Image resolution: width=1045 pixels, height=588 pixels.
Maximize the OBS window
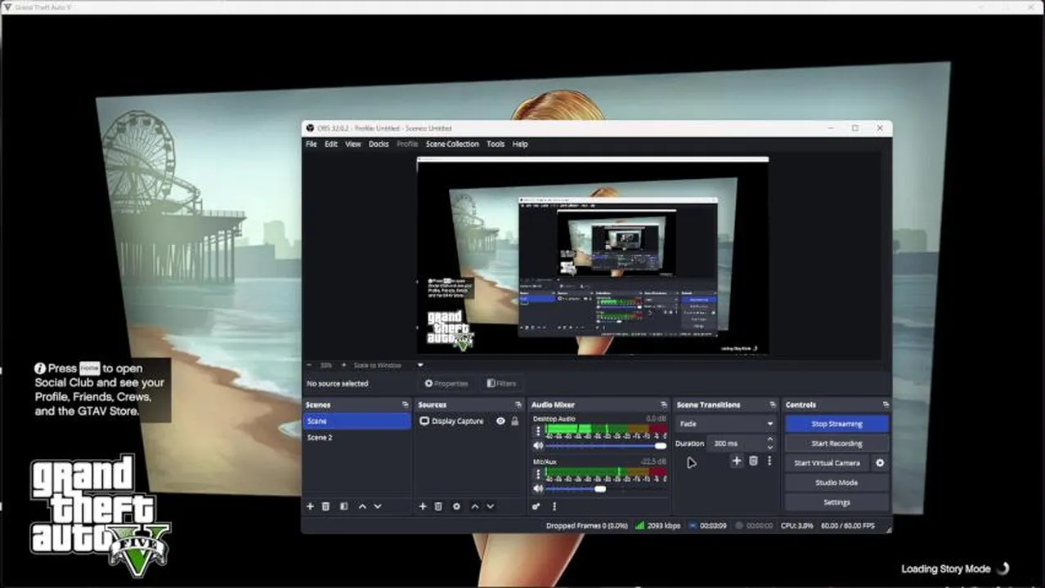(x=855, y=128)
